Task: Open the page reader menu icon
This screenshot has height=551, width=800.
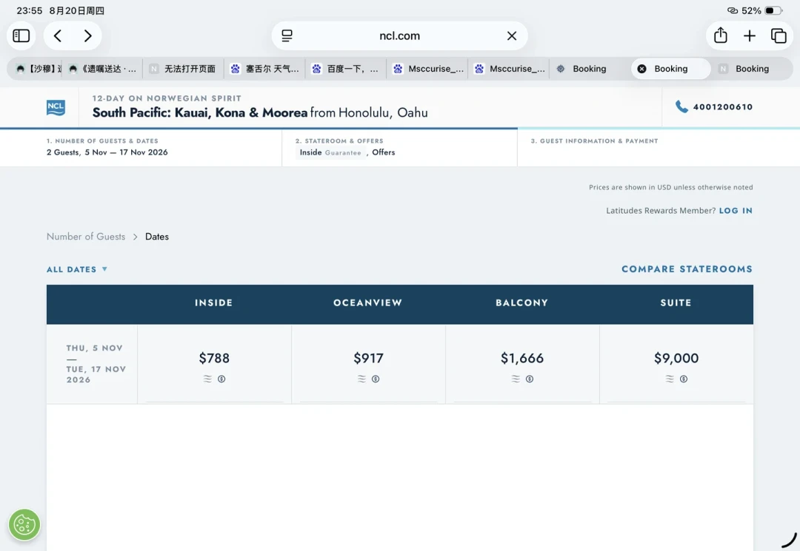Action: (x=287, y=36)
